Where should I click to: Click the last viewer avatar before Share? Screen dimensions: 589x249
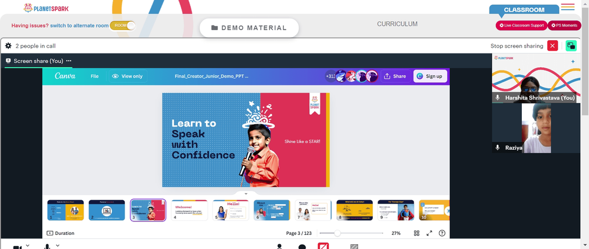[372, 76]
